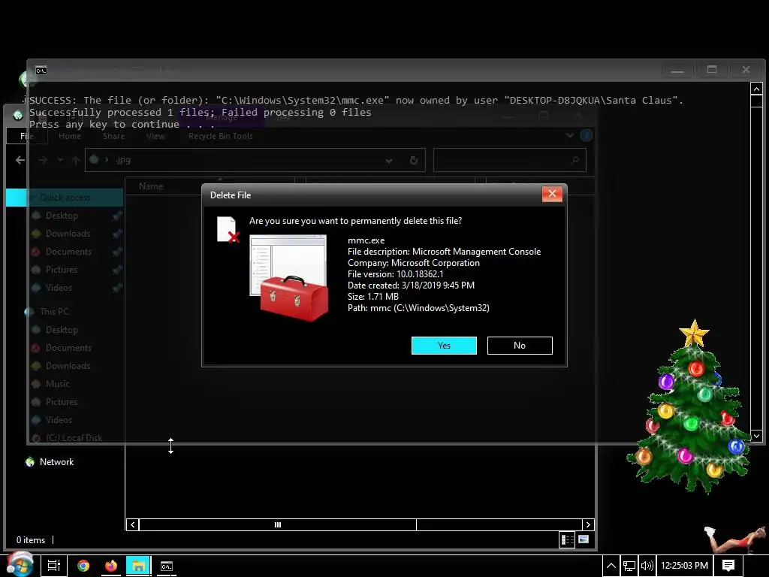Open the Home ribbon tab
This screenshot has height=577, width=769.
[x=70, y=136]
